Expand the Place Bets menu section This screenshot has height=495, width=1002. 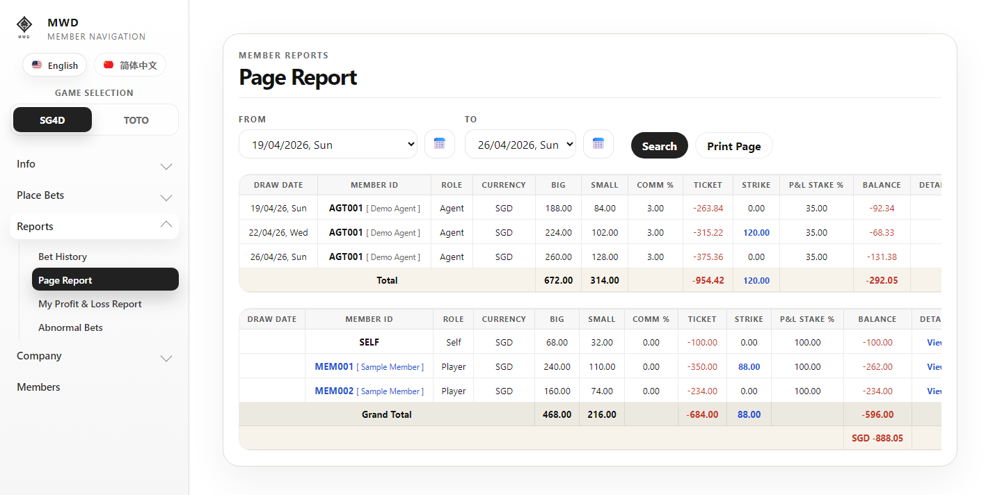click(x=94, y=195)
